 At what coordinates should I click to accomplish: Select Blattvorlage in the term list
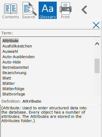coord(14,94)
